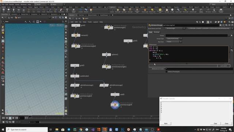Add a Switcher from shelf

pos(214,10)
